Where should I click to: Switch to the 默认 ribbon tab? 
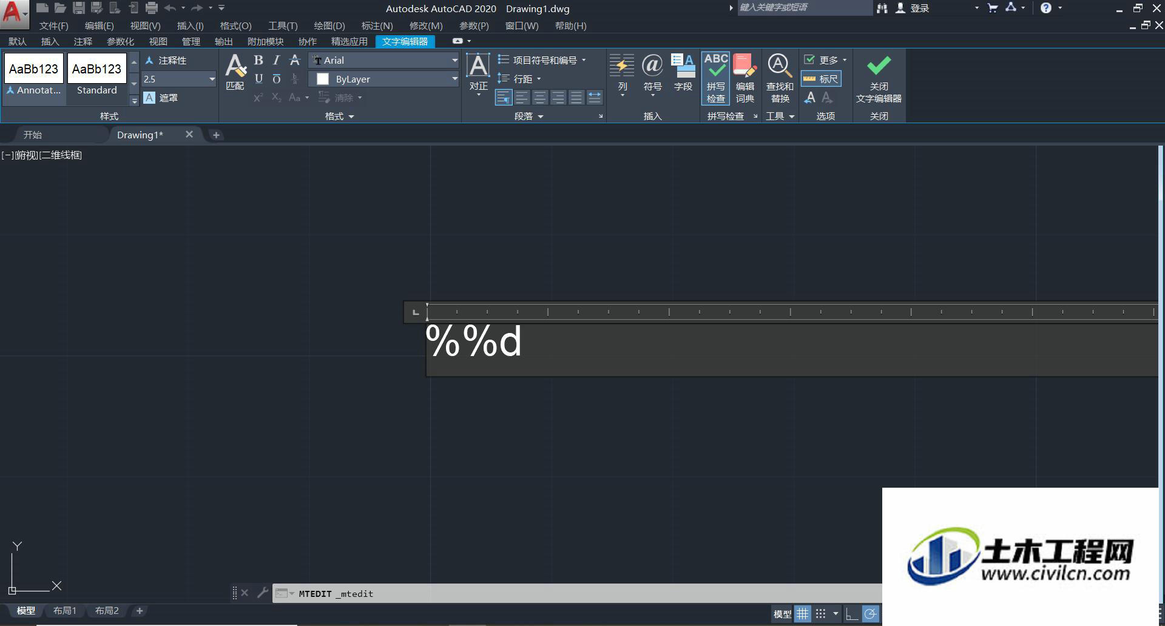coord(18,41)
